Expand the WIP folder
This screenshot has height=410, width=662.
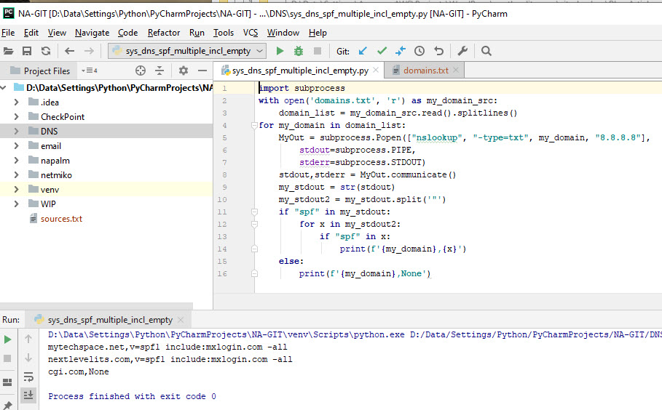17,204
